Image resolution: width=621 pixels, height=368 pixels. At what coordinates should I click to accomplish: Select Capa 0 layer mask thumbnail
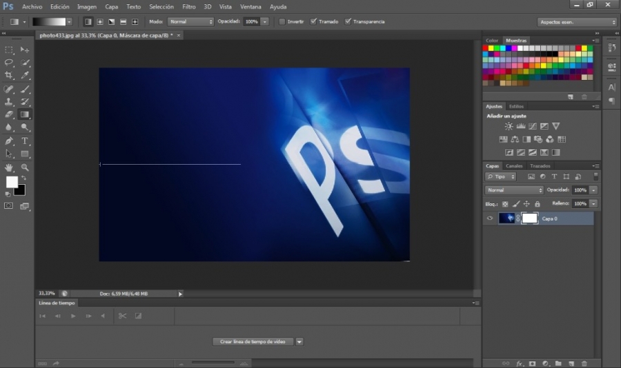click(529, 218)
